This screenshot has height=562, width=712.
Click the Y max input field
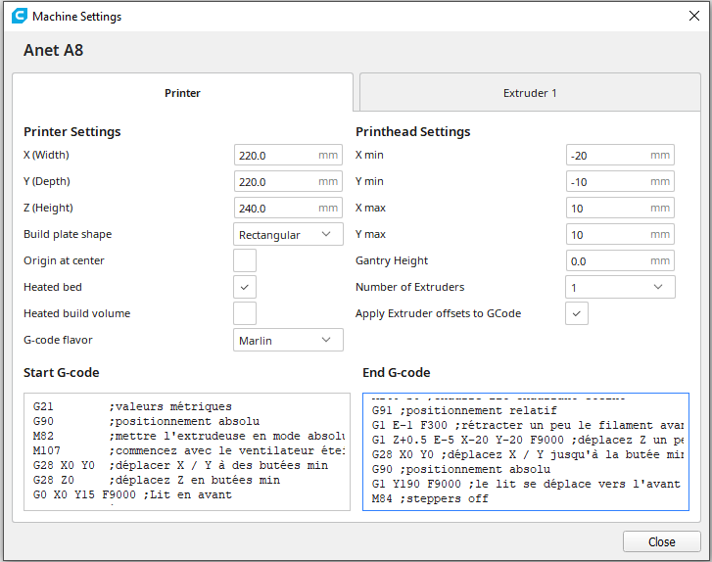(x=620, y=234)
